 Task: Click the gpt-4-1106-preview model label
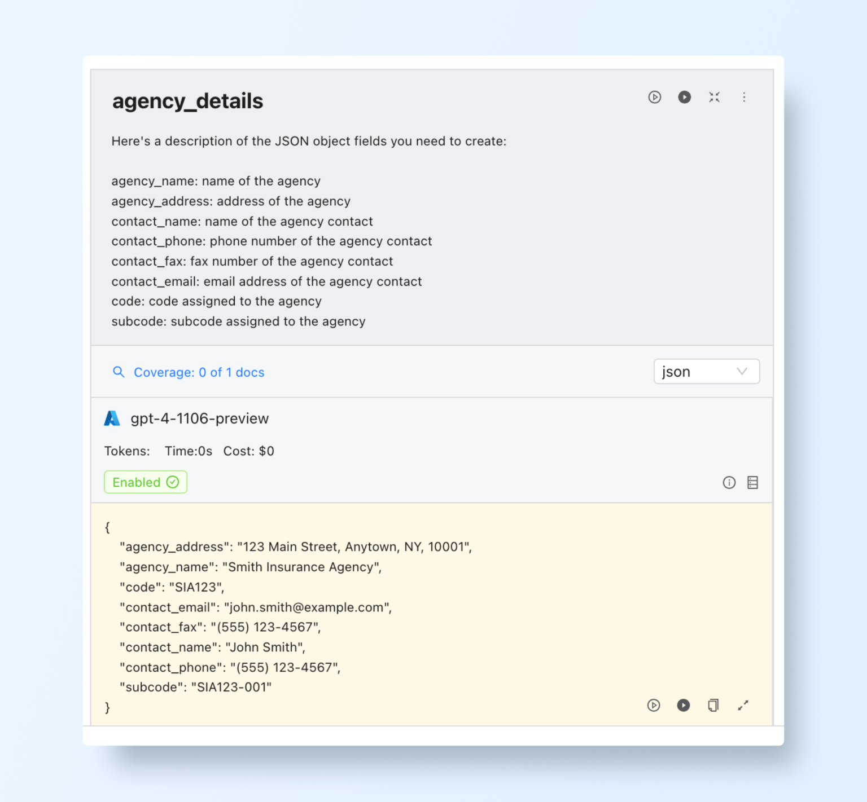point(199,418)
